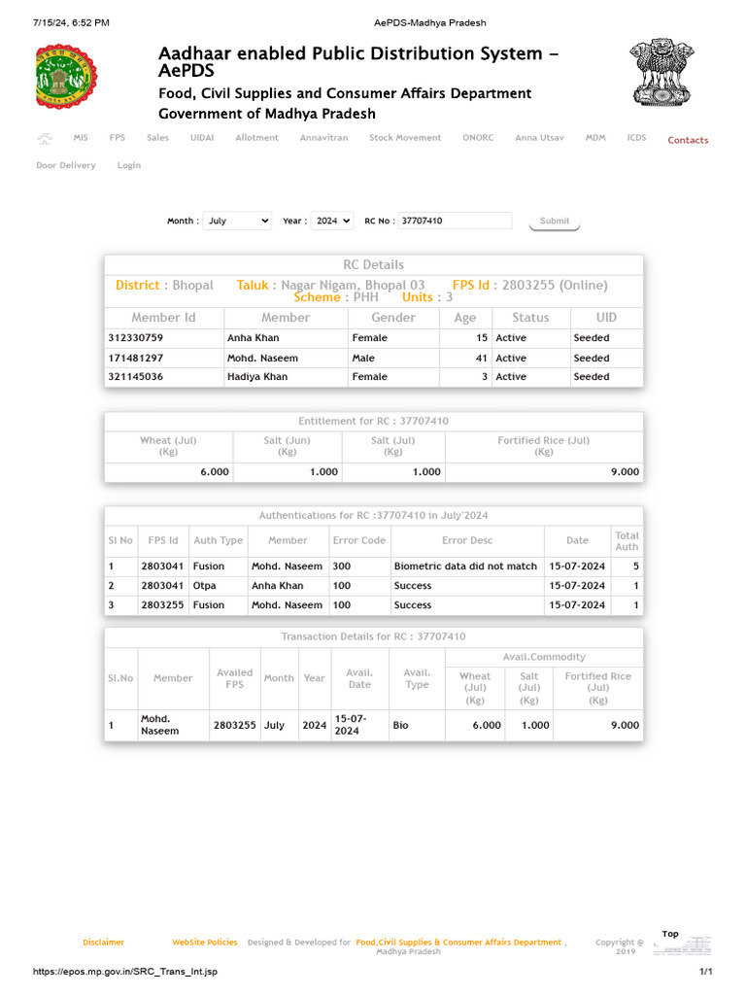The width and height of the screenshot is (746, 995).
Task: Open the Year dropdown showing 2024
Action: click(x=332, y=221)
